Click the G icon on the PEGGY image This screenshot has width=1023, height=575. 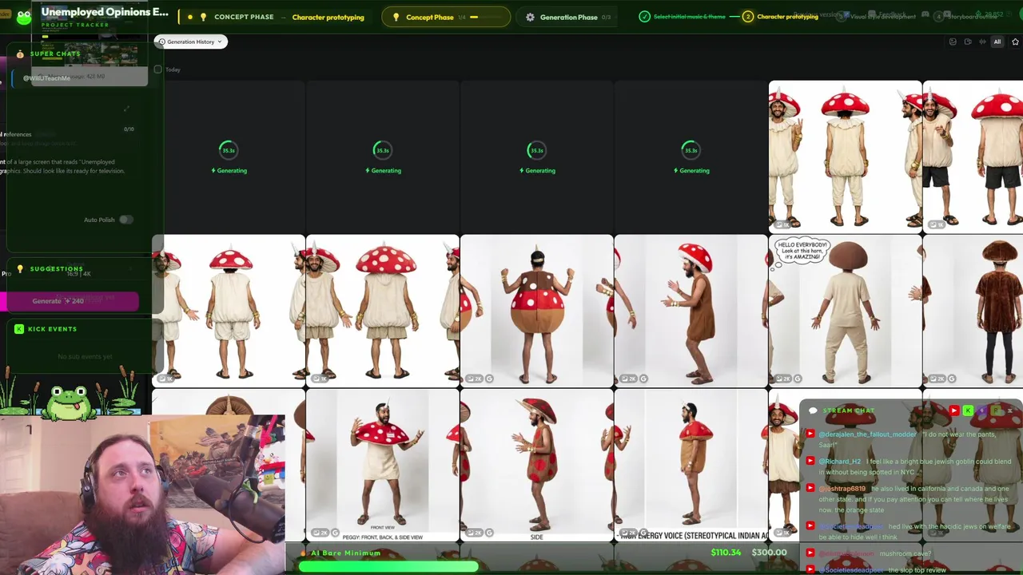click(335, 533)
